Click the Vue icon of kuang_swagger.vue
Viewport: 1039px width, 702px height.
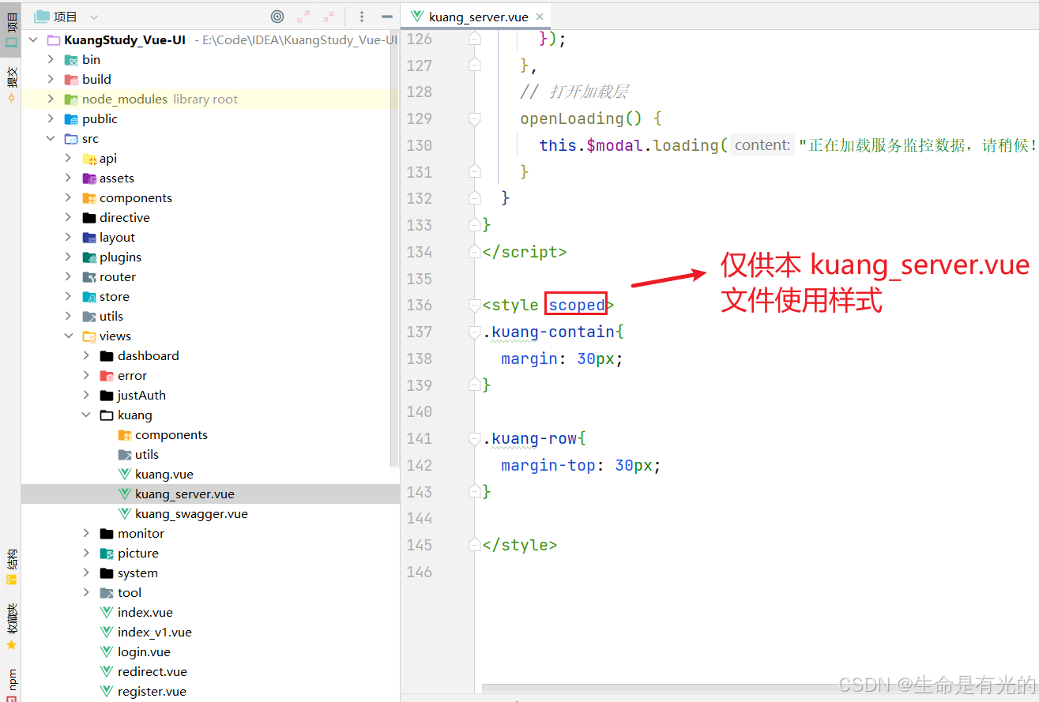pyautogui.click(x=124, y=514)
